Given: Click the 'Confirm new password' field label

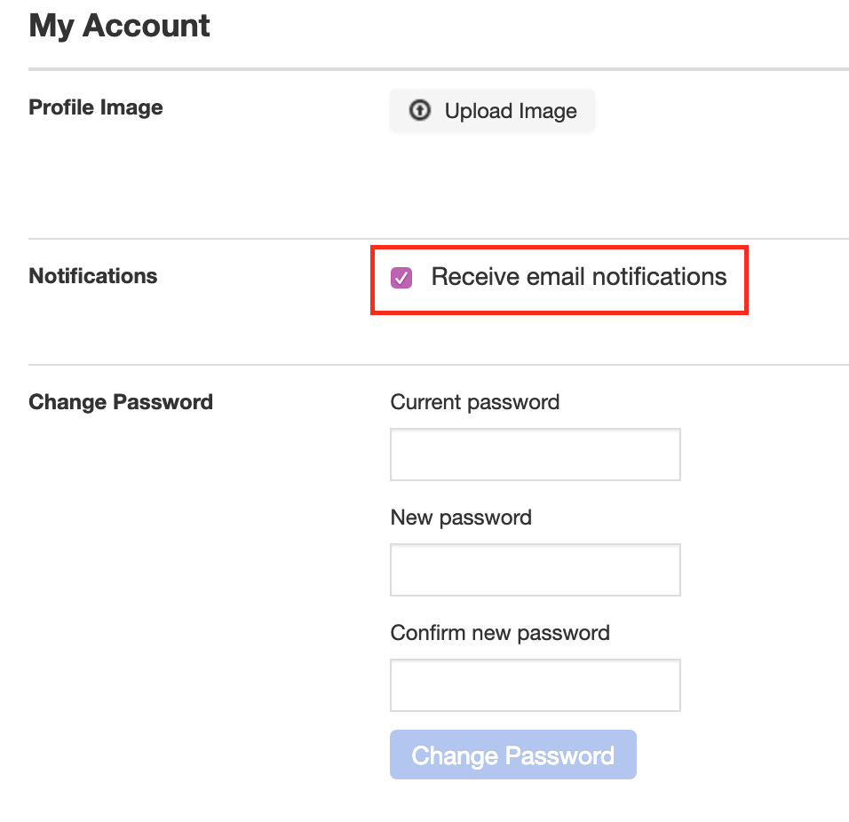Looking at the screenshot, I should pyautogui.click(x=500, y=633).
